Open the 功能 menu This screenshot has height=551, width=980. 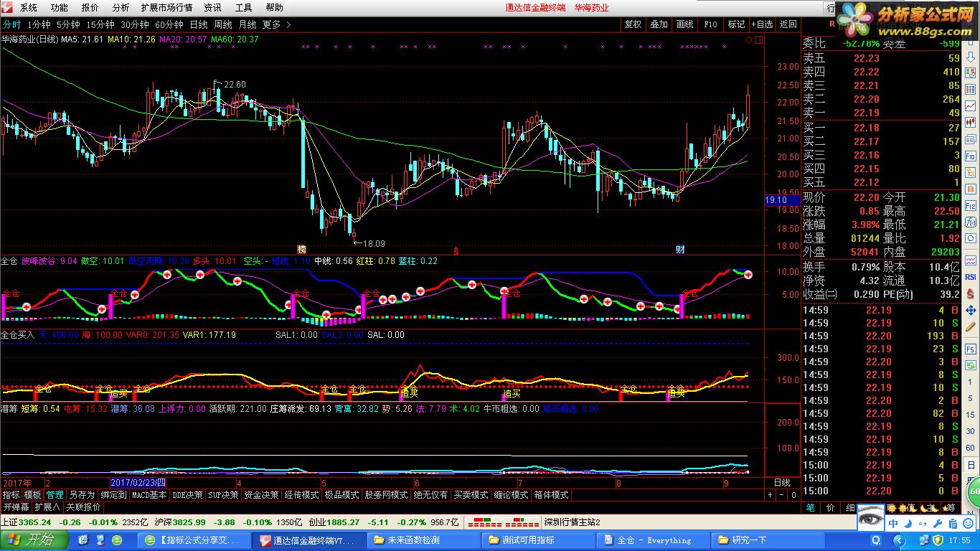coord(60,8)
